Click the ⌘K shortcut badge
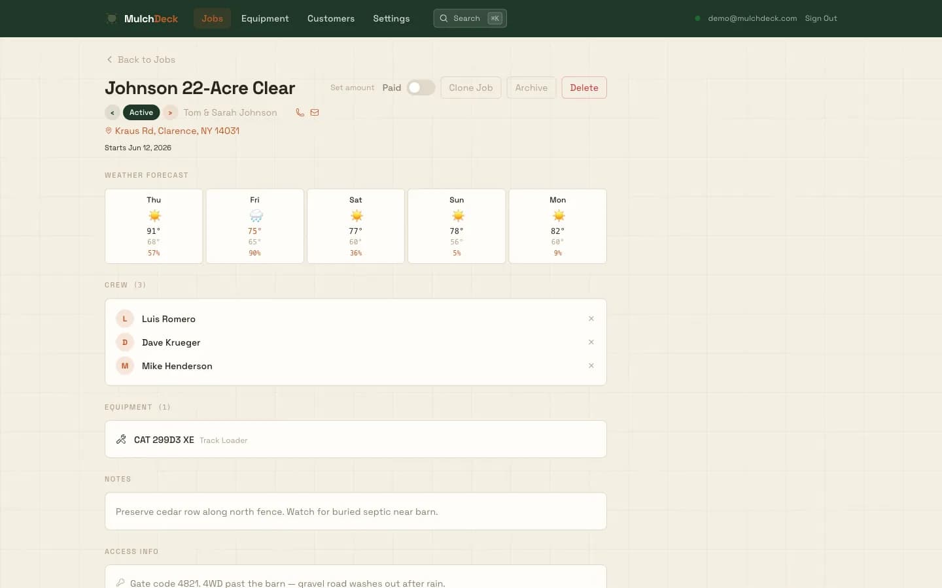942x588 pixels. [x=495, y=18]
